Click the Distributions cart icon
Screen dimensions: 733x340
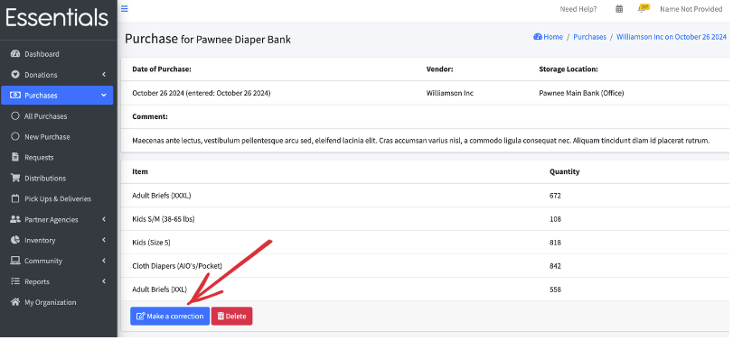15,178
